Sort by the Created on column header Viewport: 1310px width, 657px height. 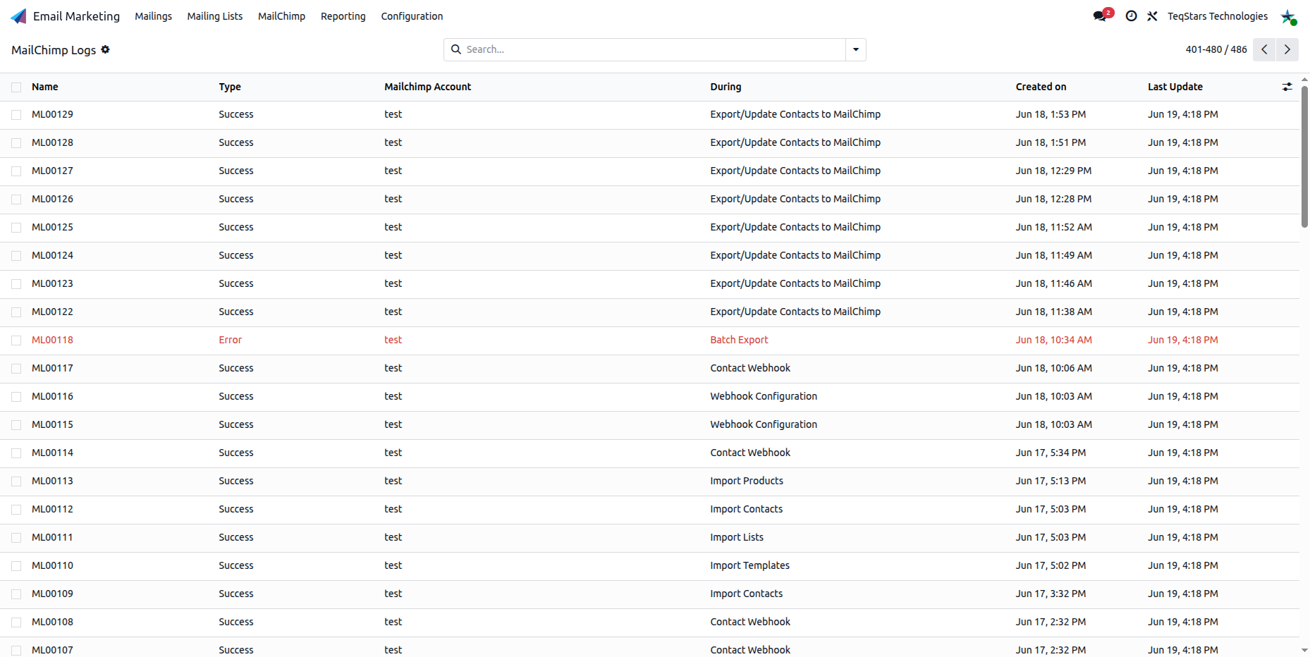[x=1041, y=87]
